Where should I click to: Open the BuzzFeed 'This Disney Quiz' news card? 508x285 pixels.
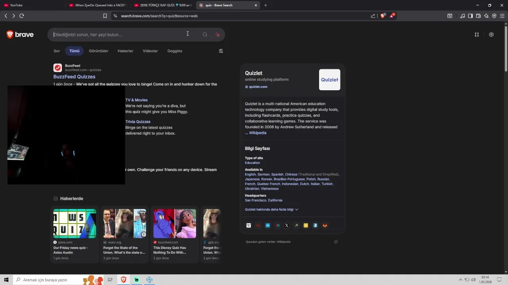coord(175,235)
